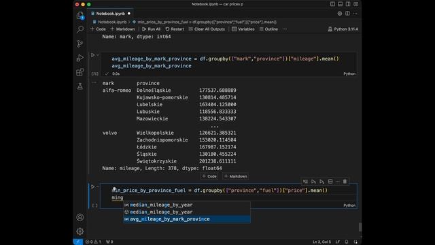Split the cell using the cell toolbar icon
This screenshot has width=435, height=245.
click(330, 182)
